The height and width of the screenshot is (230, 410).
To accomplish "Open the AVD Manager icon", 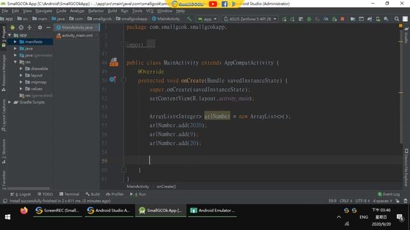I will [378, 19].
